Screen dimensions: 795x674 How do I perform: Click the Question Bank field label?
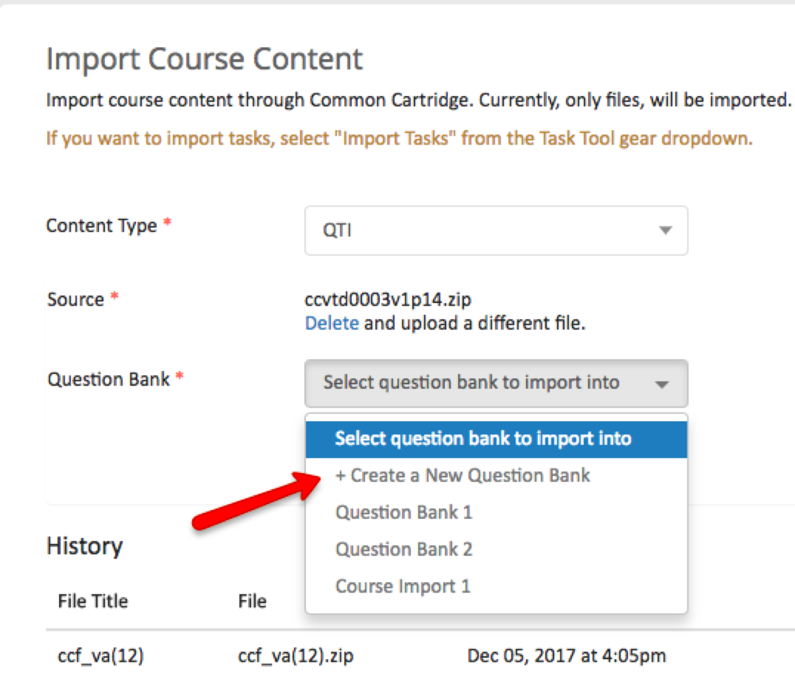[x=108, y=379]
